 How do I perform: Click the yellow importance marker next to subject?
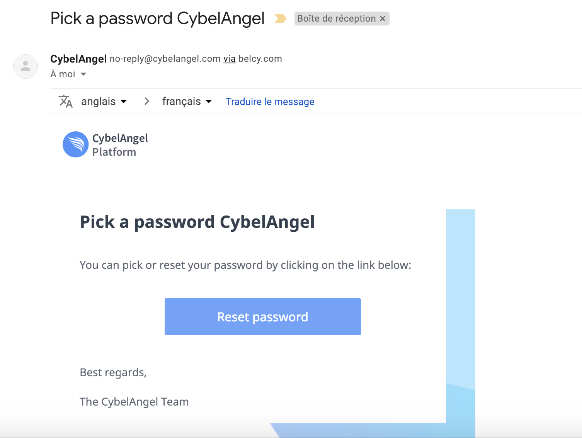(280, 19)
